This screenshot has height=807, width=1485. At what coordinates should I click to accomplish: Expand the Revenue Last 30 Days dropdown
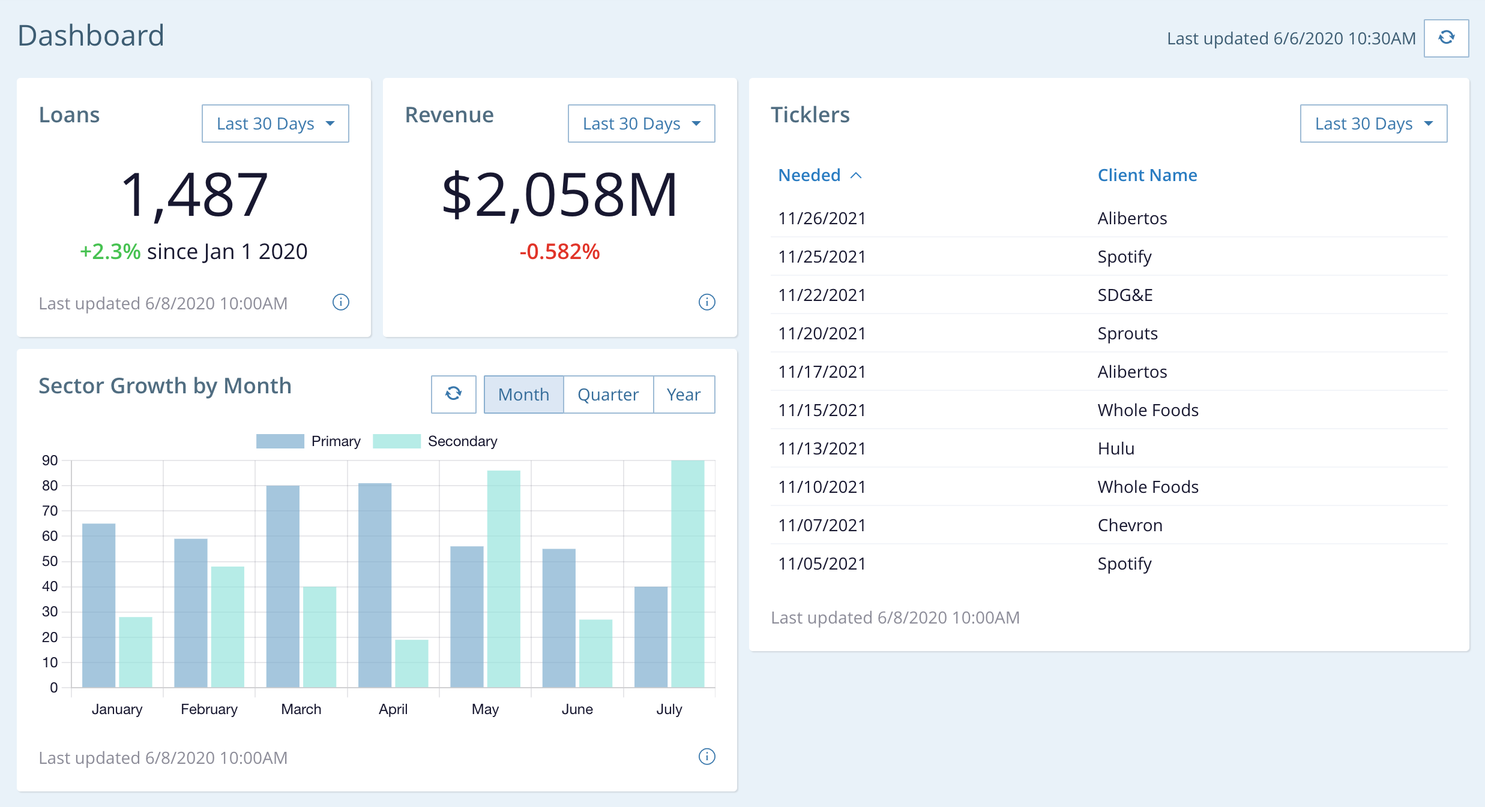click(x=641, y=124)
